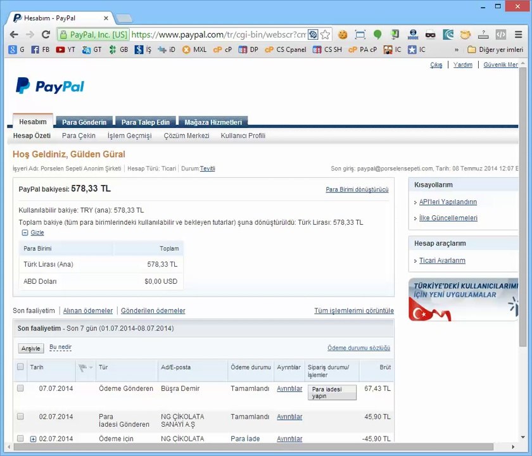Viewport: 532px width, 456px height.
Task: View Alınan ödemeler link
Action: pos(88,310)
